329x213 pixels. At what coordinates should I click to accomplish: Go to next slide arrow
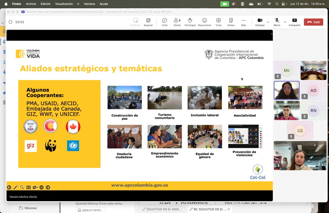tap(48, 187)
